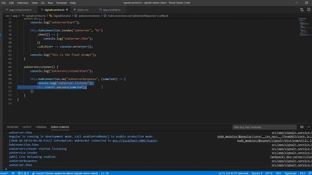
Task: Click the app breadcrumb segment
Action: (15, 16)
